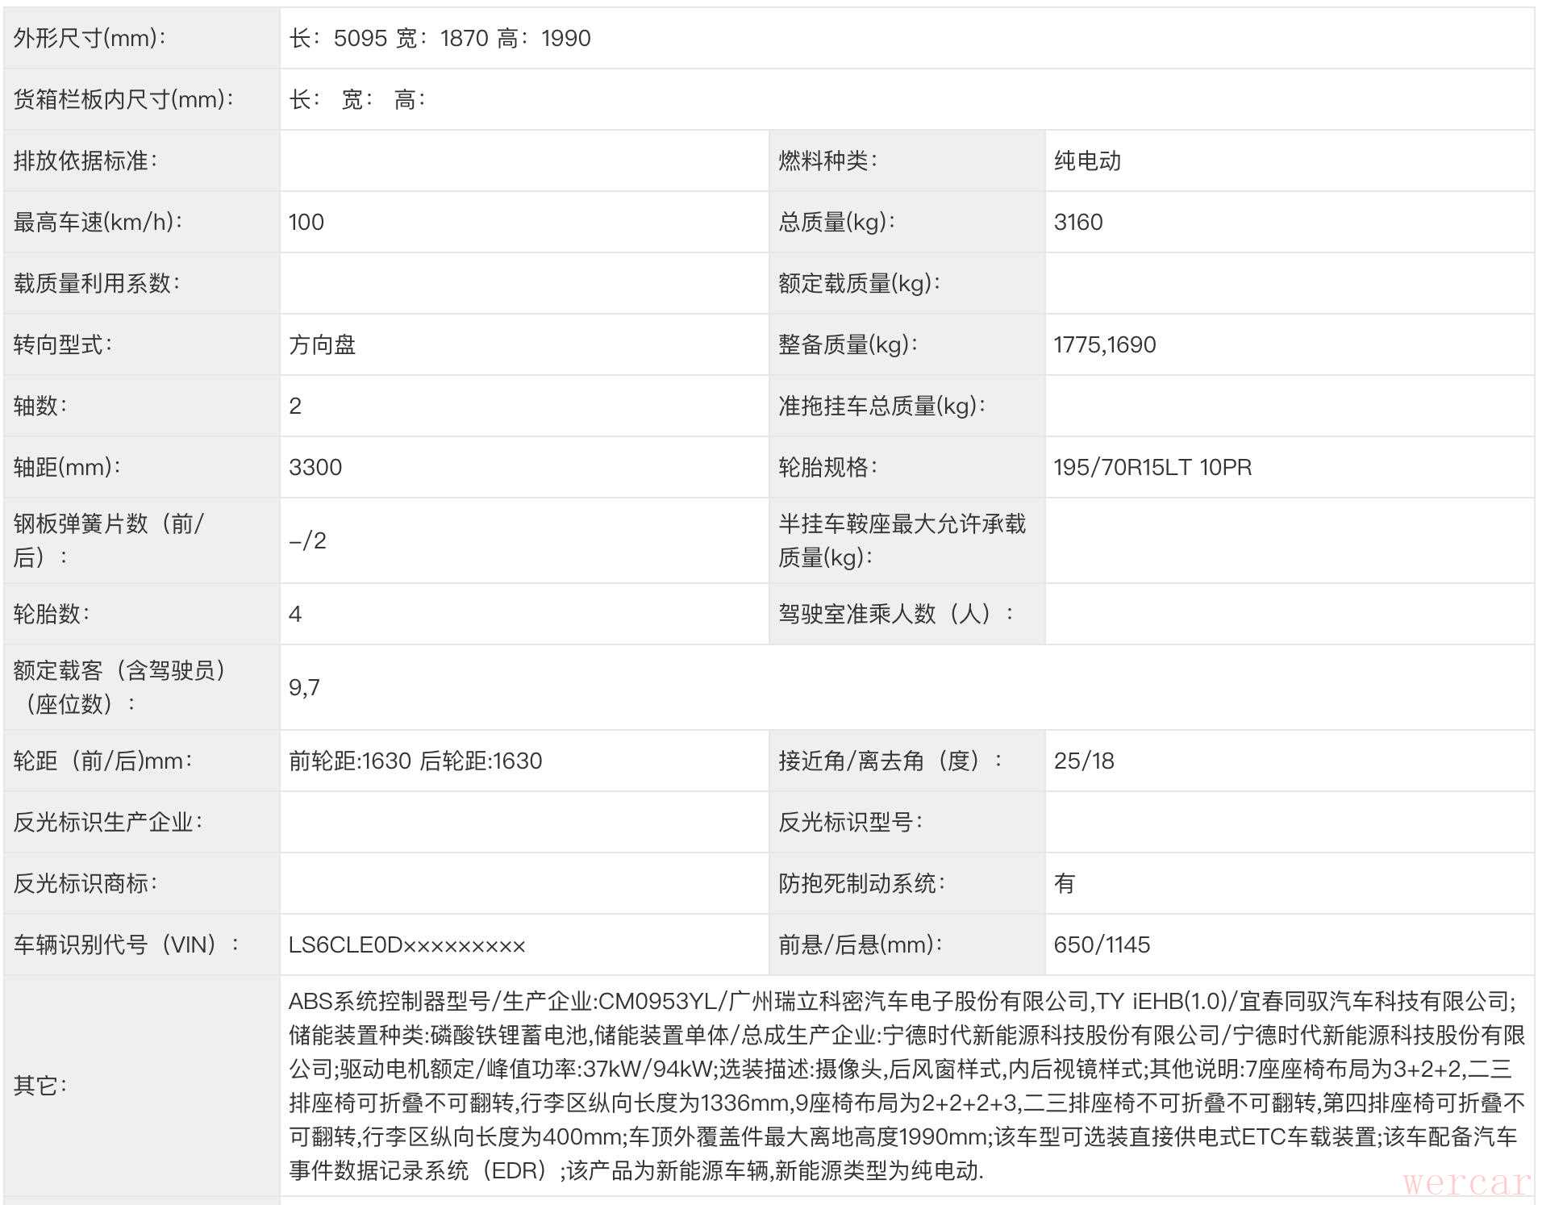
Task: Click the ABS系统控制器 description paragraph
Action: pyautogui.click(x=903, y=1086)
